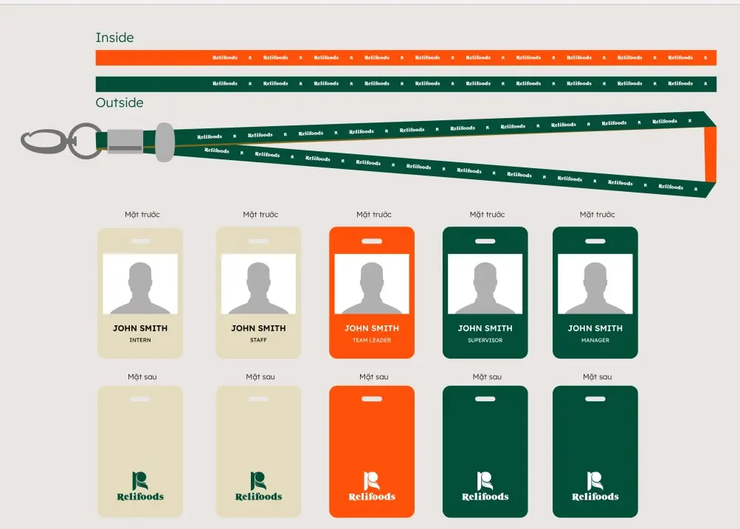Click the strap slot on the Supervisor badge front
The height and width of the screenshot is (529, 740).
485,241
